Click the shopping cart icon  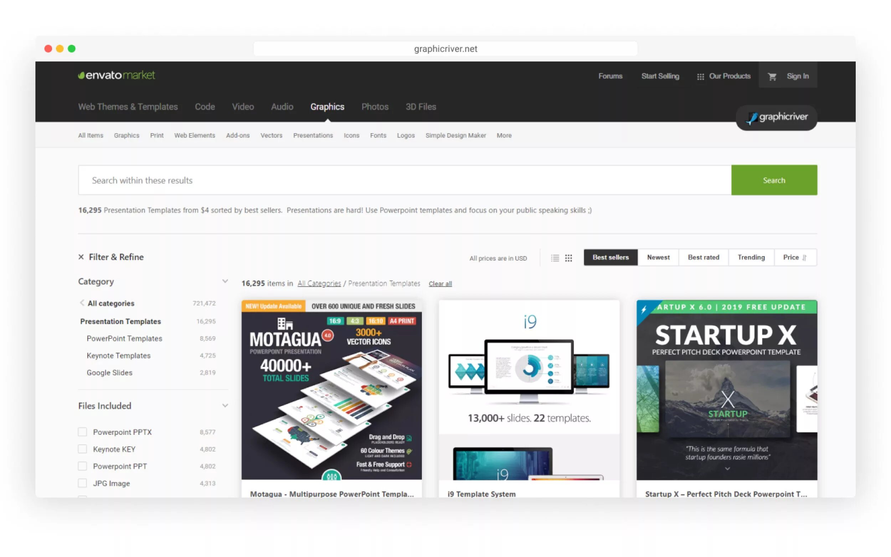[771, 76]
